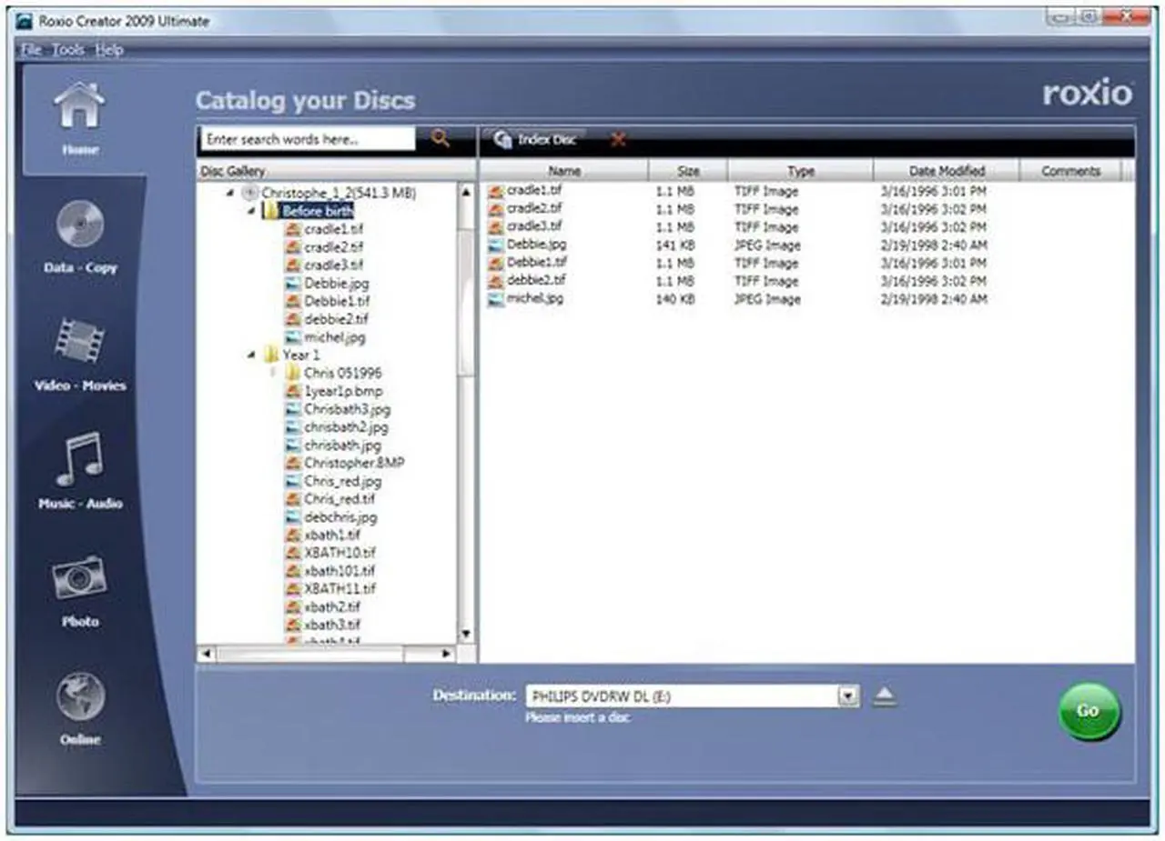Image resolution: width=1165 pixels, height=841 pixels.
Task: Sort by the Name column header
Action: 564,171
